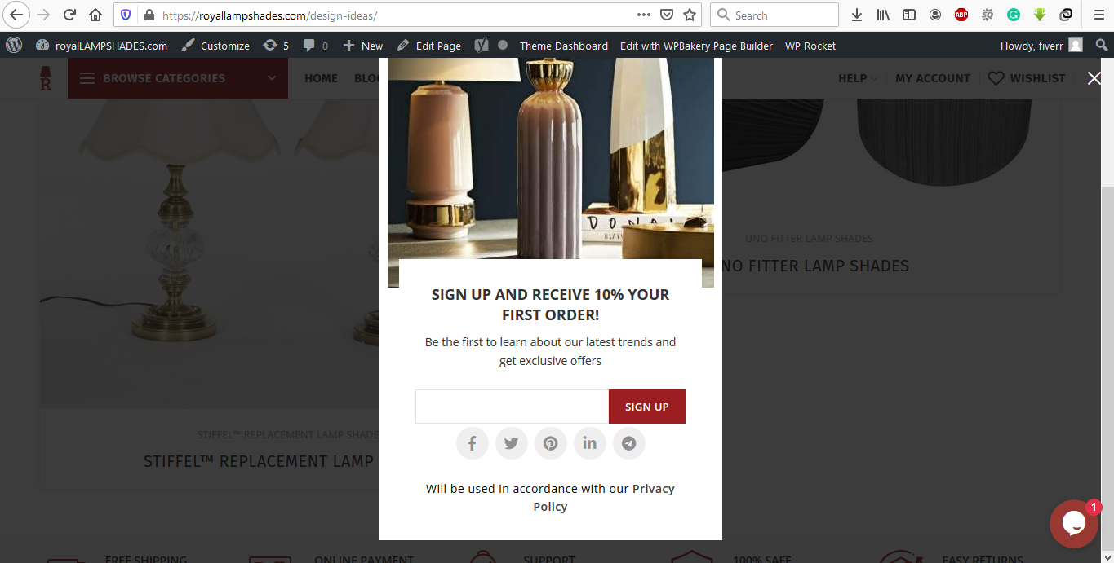Image resolution: width=1114 pixels, height=563 pixels.
Task: Click the admin bar search magnifier
Action: tap(1101, 46)
